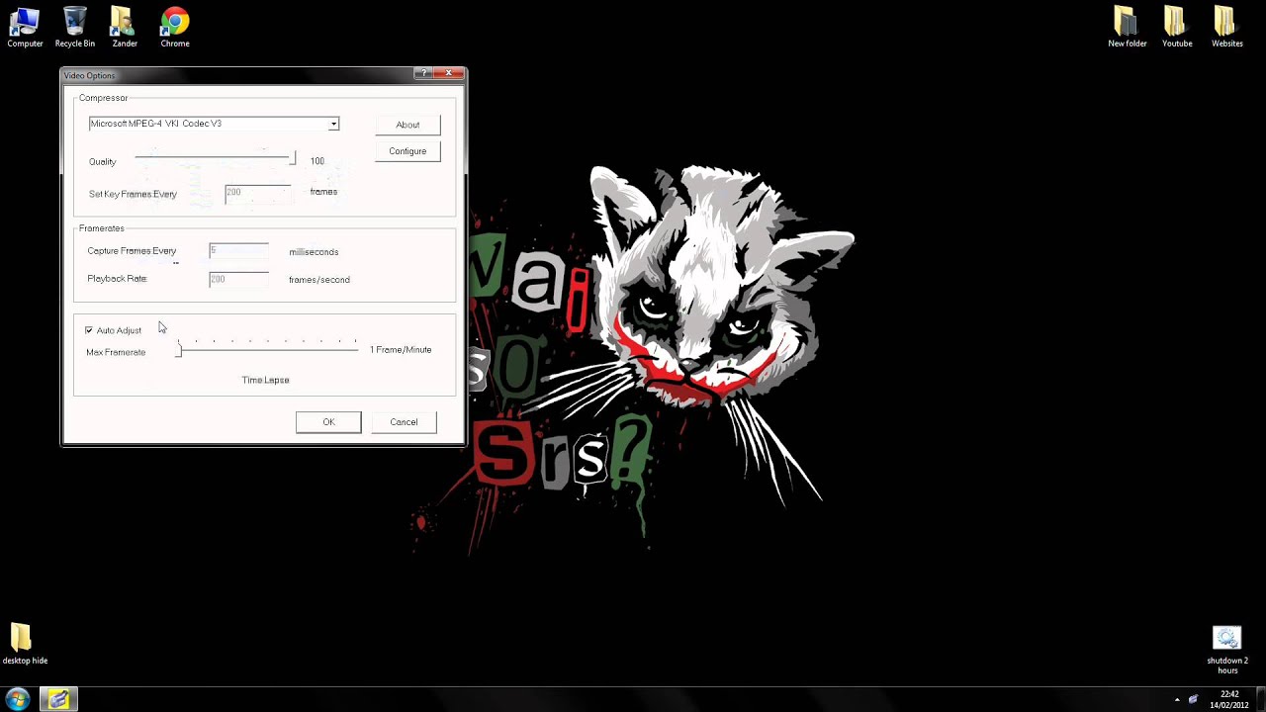The width and height of the screenshot is (1266, 712).
Task: Click the Set Key Frames Every field
Action: tap(258, 193)
